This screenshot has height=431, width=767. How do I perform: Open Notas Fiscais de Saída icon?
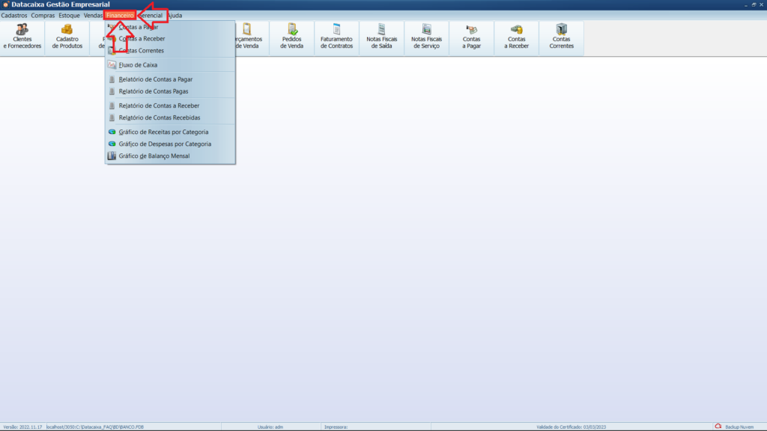pos(381,37)
